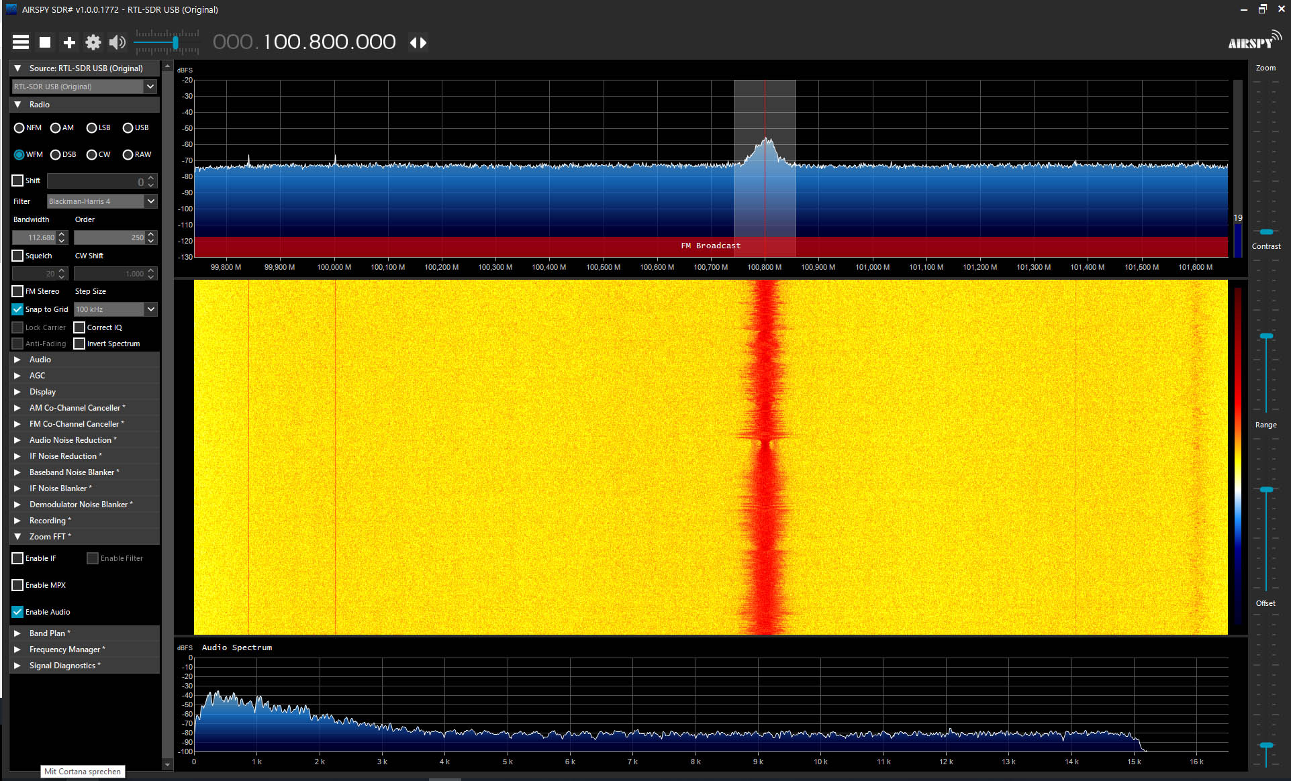Open the gear settings icon
This screenshot has height=781, width=1291.
[x=93, y=42]
